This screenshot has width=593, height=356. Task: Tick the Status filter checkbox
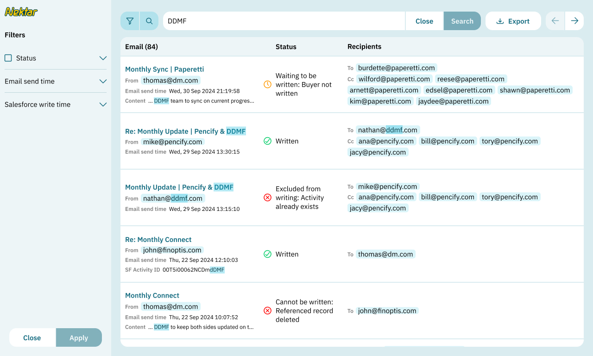(x=8, y=58)
